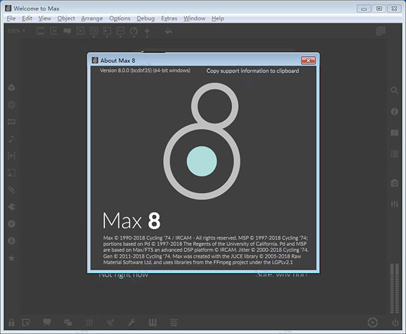Show the info reference icon in right sidebar

(x=394, y=112)
